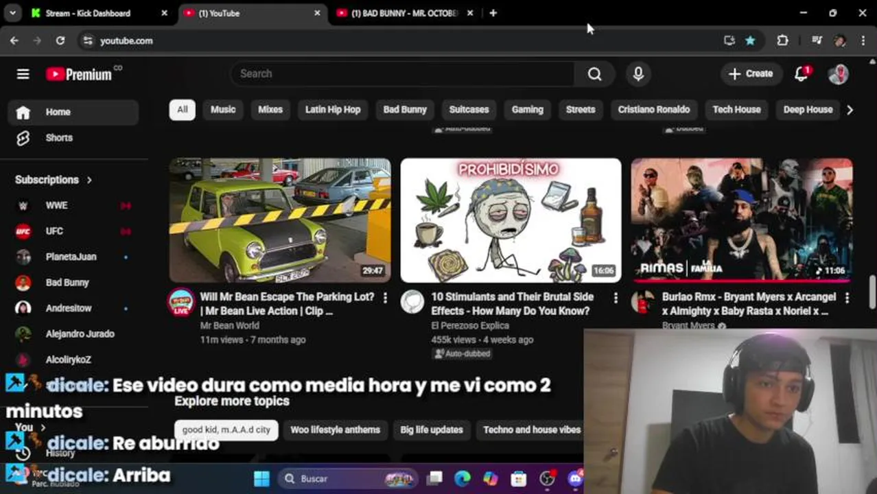Select the Mixes filter chip
The image size is (877, 494).
point(270,110)
